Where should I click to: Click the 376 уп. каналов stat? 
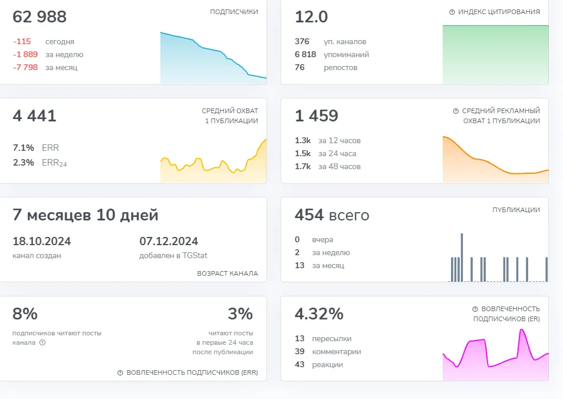(x=330, y=42)
